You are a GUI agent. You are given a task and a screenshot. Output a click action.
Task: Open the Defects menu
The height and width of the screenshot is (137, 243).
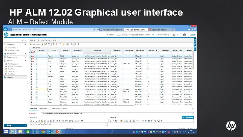[x=32, y=40]
